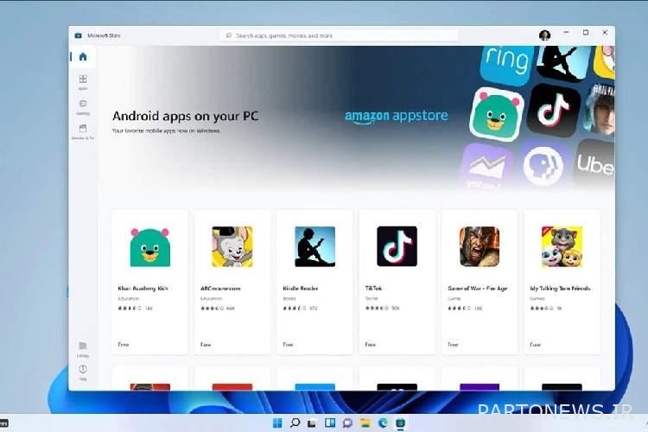Click the search field in Microsoft Store
Image resolution: width=648 pixels, height=432 pixels.
click(339, 36)
